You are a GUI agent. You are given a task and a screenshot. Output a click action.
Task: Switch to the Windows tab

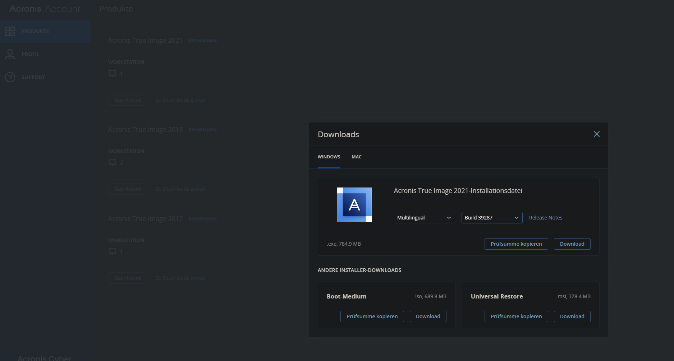tap(329, 157)
